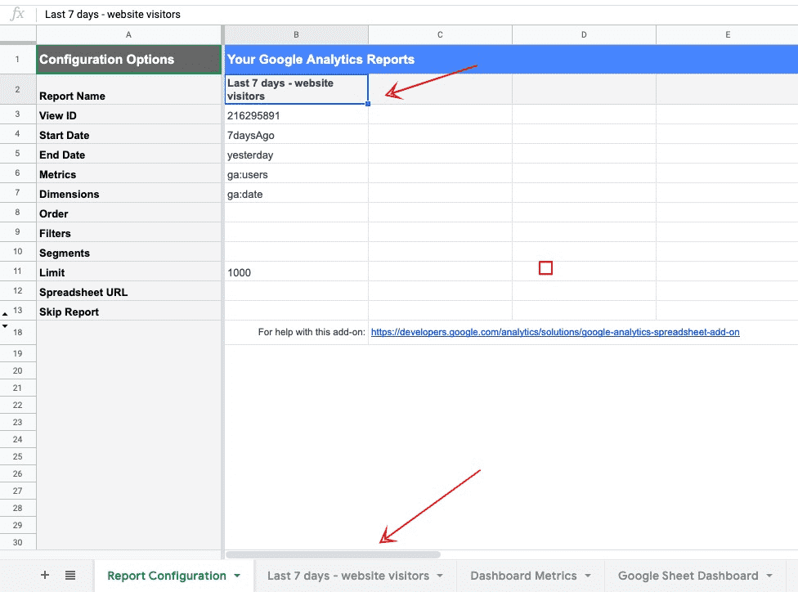
Task: Select 'For help with this add-on:' cell
Action: 296,332
